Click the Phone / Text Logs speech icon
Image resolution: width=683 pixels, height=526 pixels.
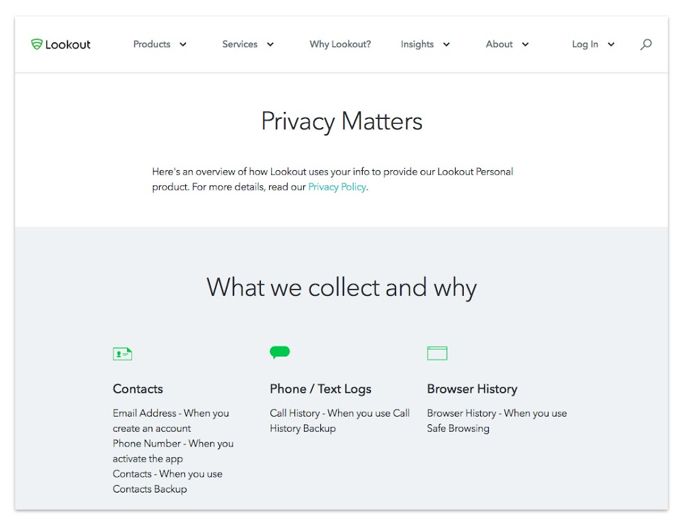(279, 352)
